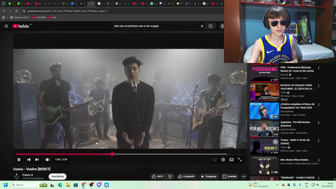Skip to the previous video
The height and width of the screenshot is (189, 336).
(29, 160)
